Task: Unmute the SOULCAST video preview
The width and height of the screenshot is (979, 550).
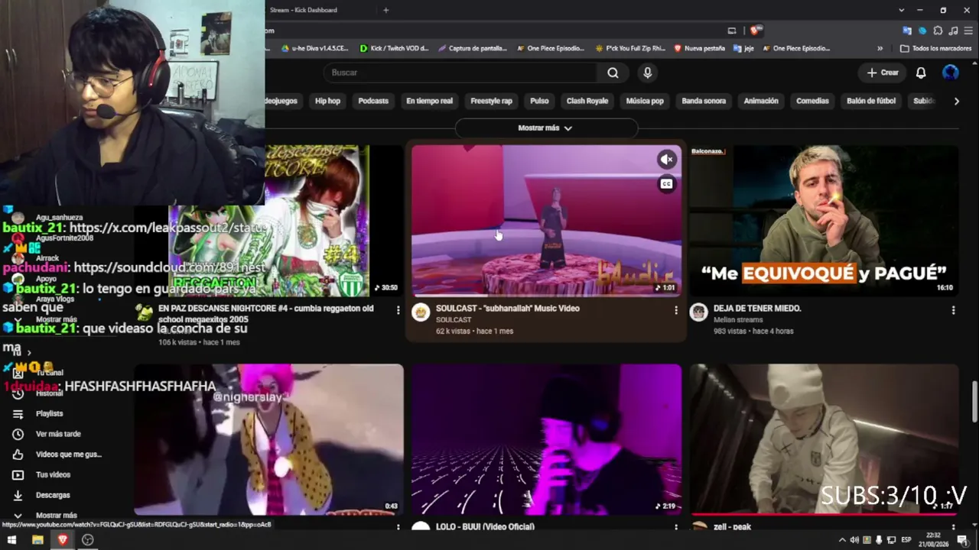Action: [667, 160]
